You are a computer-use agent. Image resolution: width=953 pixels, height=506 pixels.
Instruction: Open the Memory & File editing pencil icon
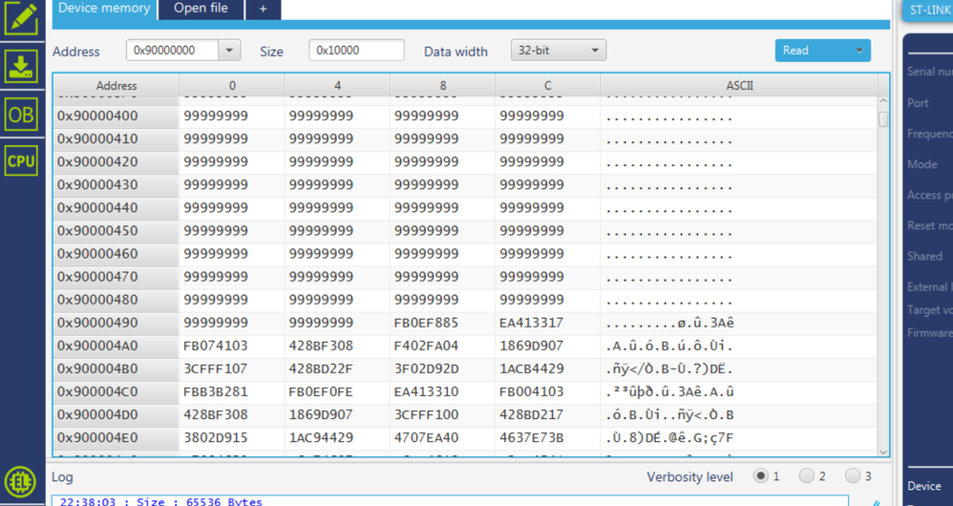(21, 19)
